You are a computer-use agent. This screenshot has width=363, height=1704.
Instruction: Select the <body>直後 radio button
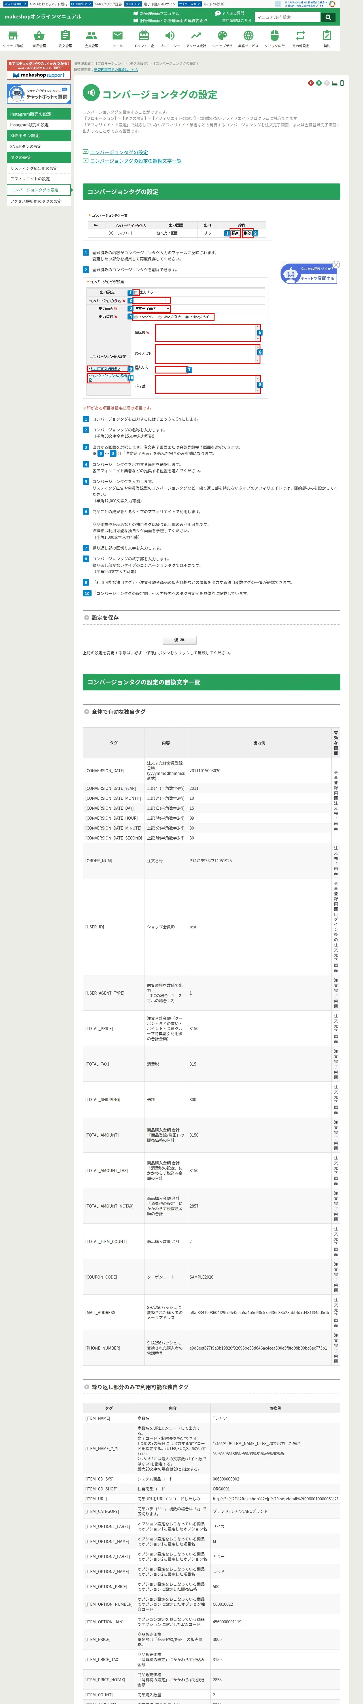coord(160,317)
